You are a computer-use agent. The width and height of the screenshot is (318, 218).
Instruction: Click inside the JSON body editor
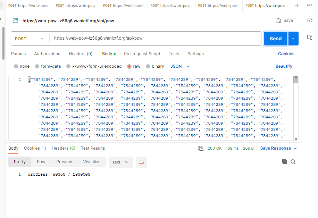[x=150, y=108]
